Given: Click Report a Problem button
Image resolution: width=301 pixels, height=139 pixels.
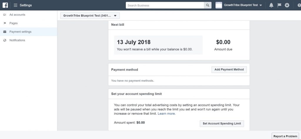Looking at the screenshot, I should [x=285, y=136].
